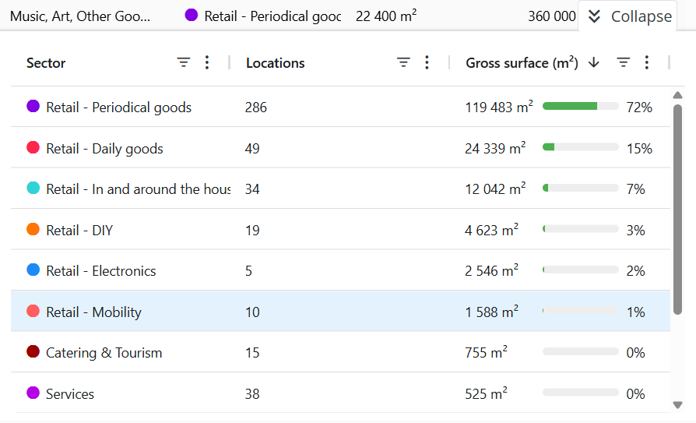The image size is (696, 423).
Task: Click the double-chevron Collapse icon
Action: click(x=595, y=16)
